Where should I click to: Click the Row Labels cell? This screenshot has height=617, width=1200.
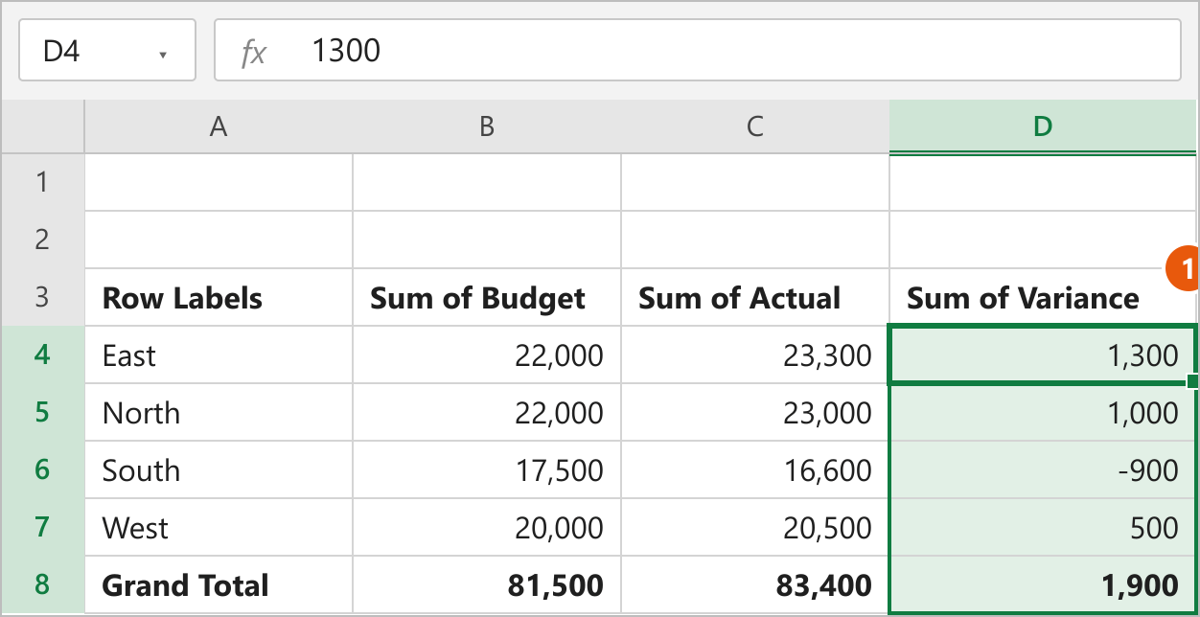[219, 297]
